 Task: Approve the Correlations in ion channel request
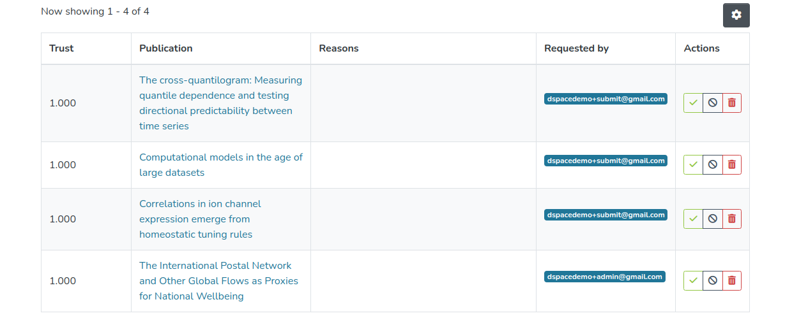(x=693, y=219)
